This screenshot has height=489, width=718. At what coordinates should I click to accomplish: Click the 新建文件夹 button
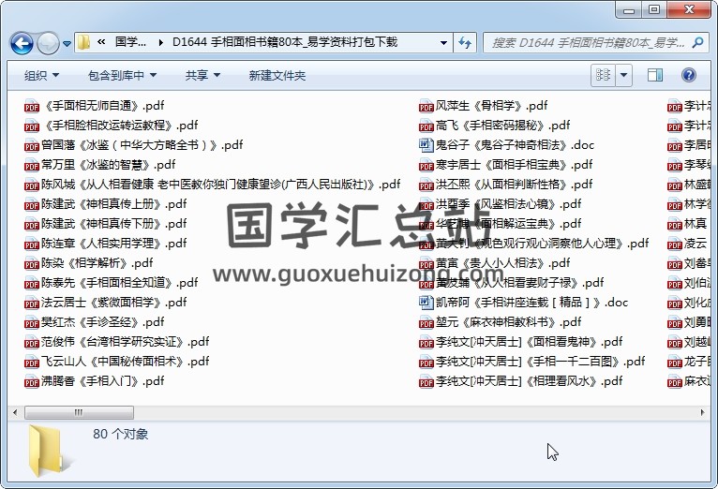click(277, 76)
